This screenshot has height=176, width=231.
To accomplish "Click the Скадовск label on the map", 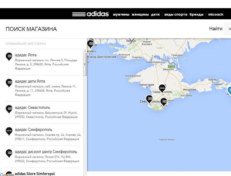I will click(x=137, y=57).
